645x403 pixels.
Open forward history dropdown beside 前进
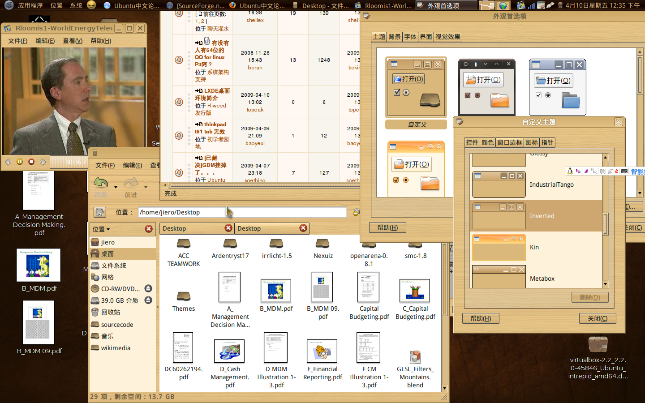tap(146, 187)
